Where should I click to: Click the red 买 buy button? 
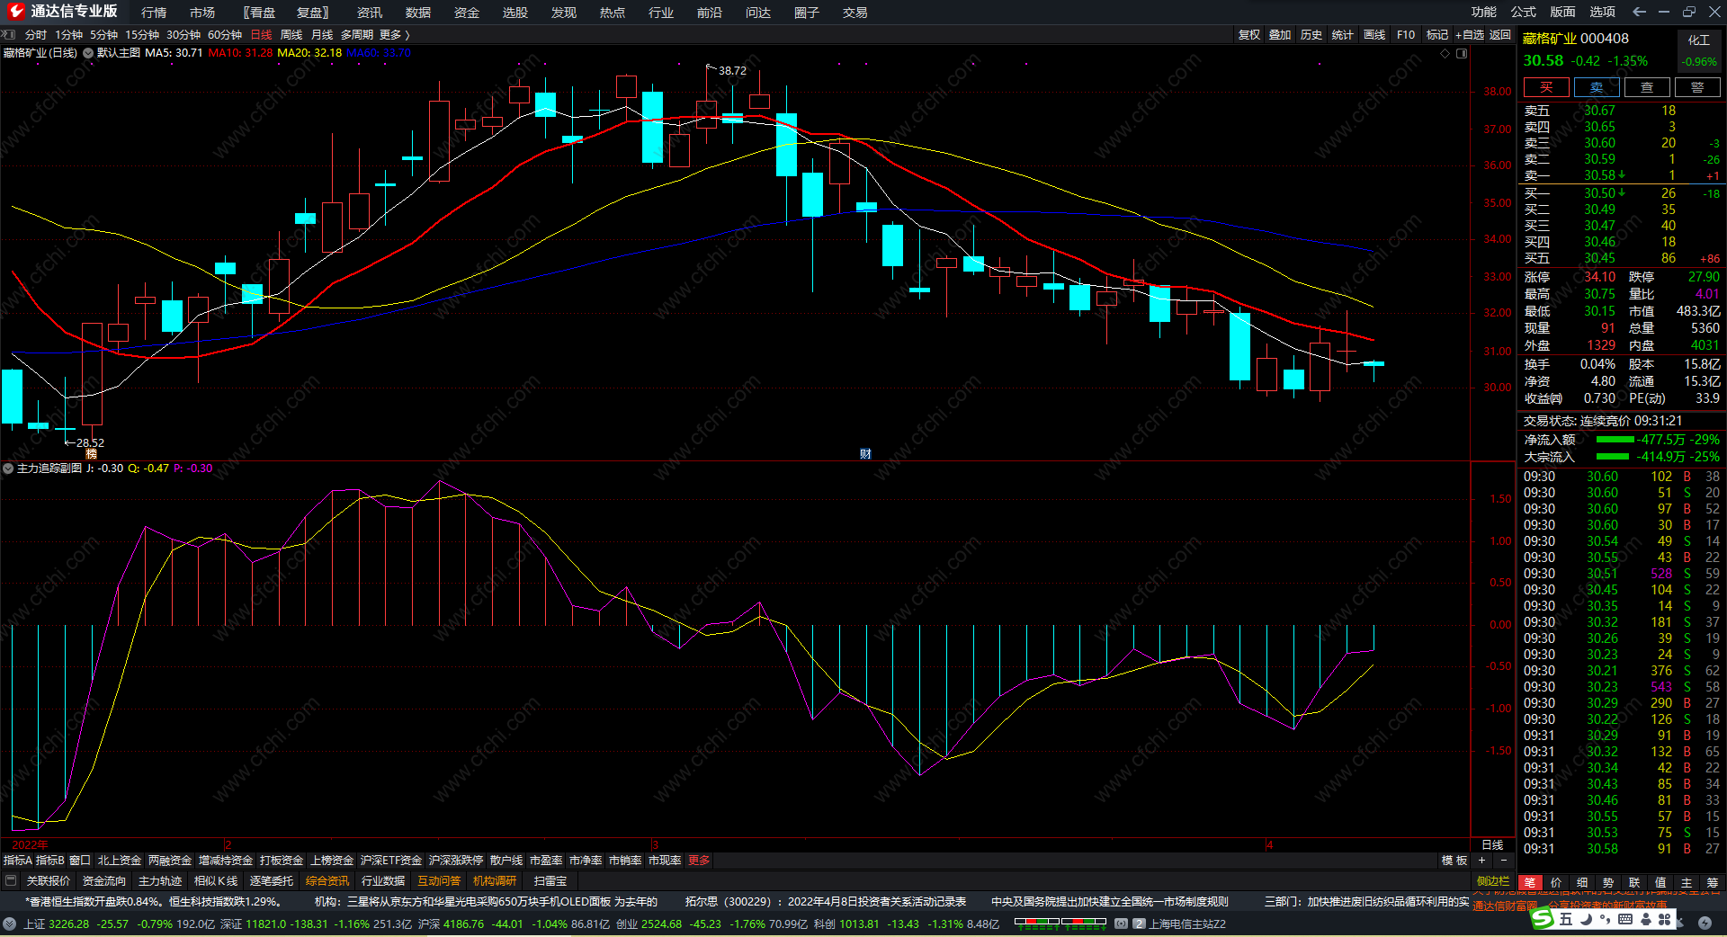[x=1546, y=87]
